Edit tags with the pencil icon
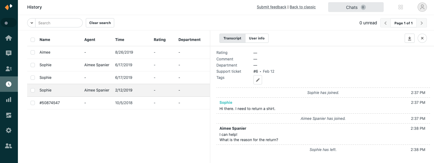Viewport: 434px width, 163px height. click(258, 80)
